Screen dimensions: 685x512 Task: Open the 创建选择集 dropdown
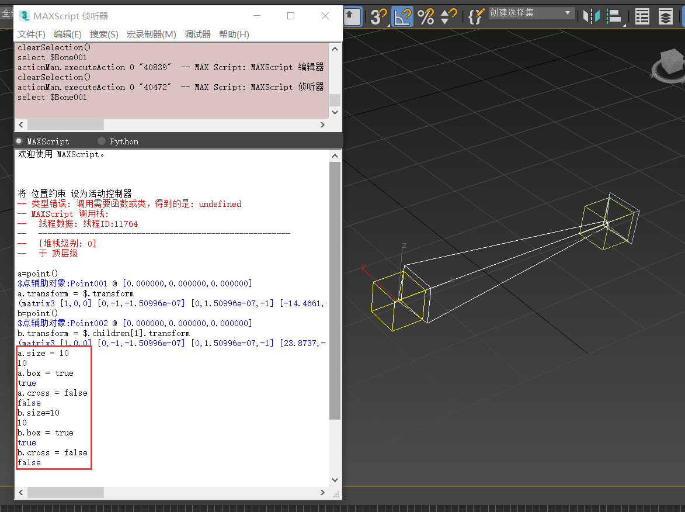[x=531, y=13]
